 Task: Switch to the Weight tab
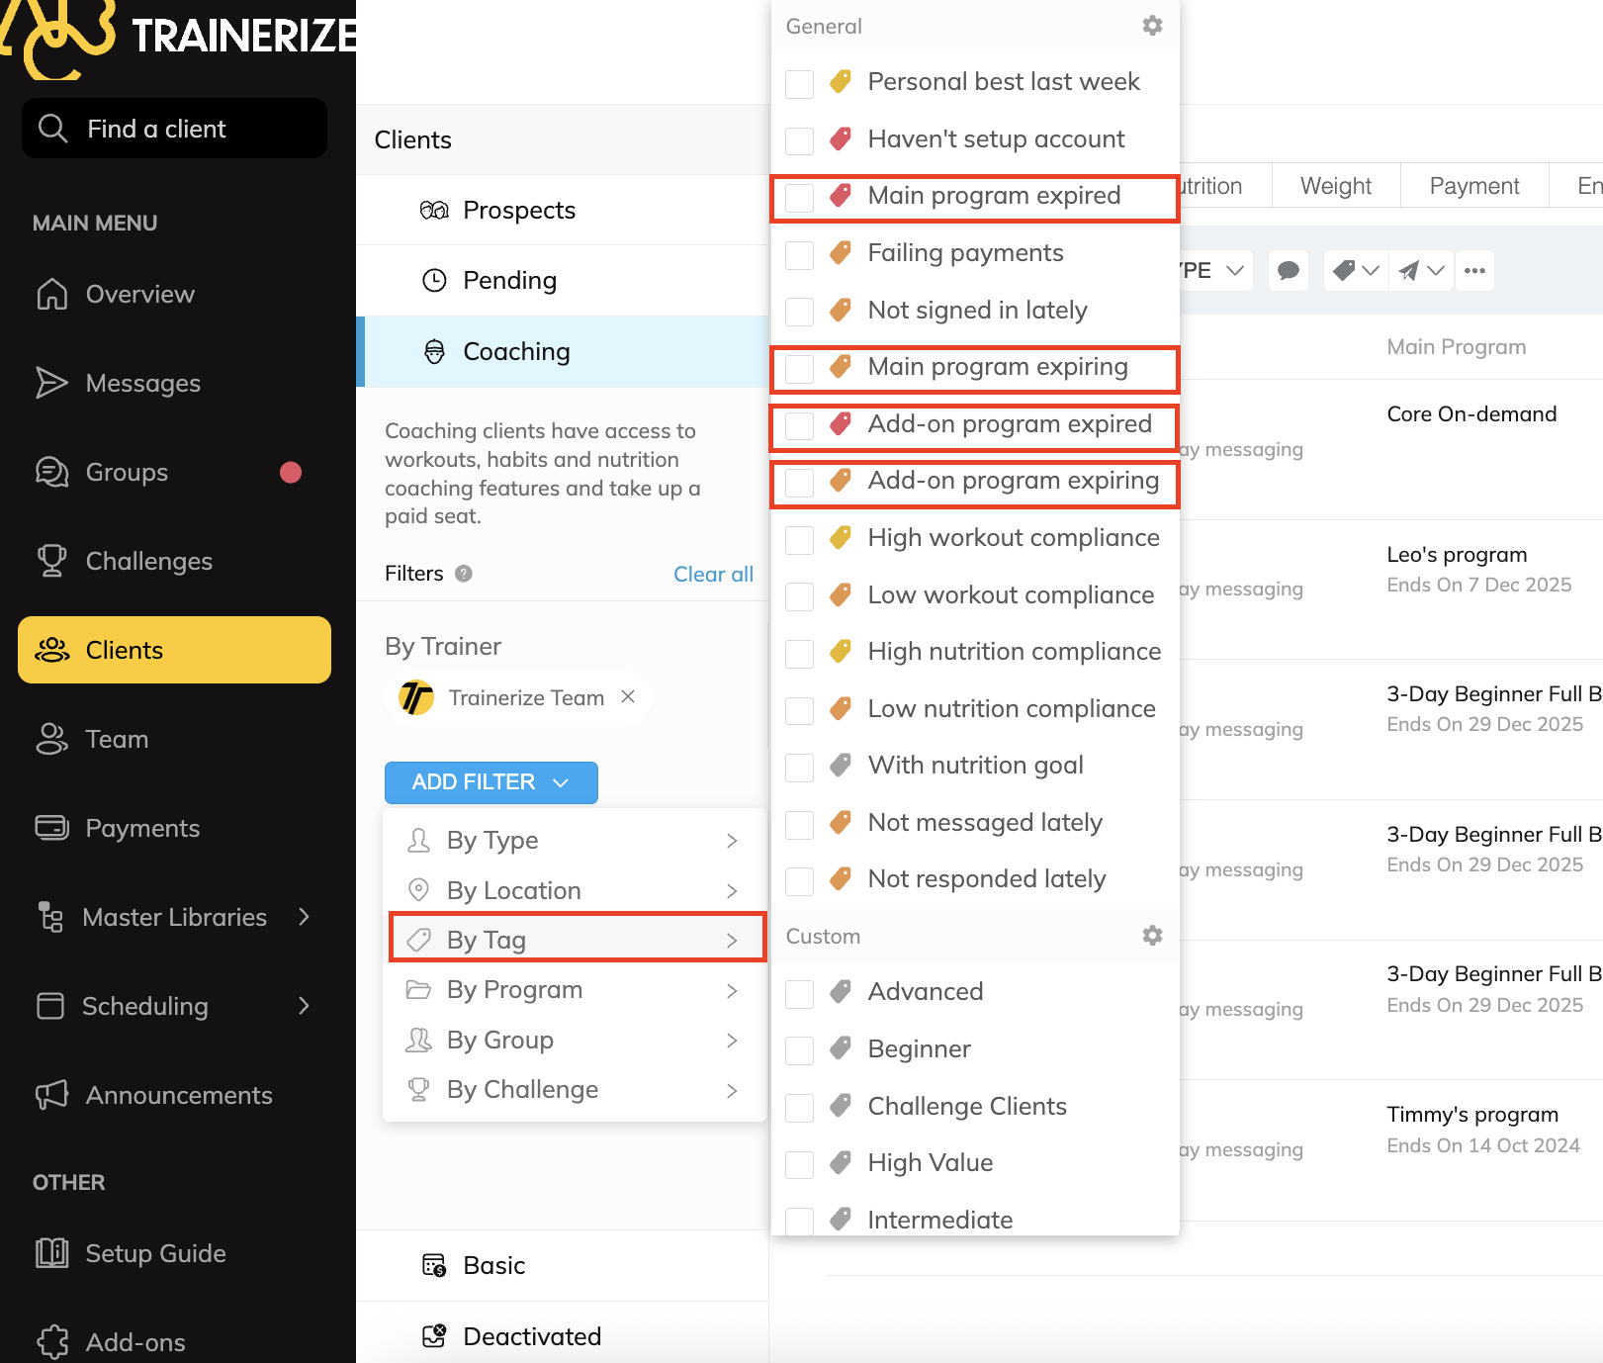(1335, 186)
